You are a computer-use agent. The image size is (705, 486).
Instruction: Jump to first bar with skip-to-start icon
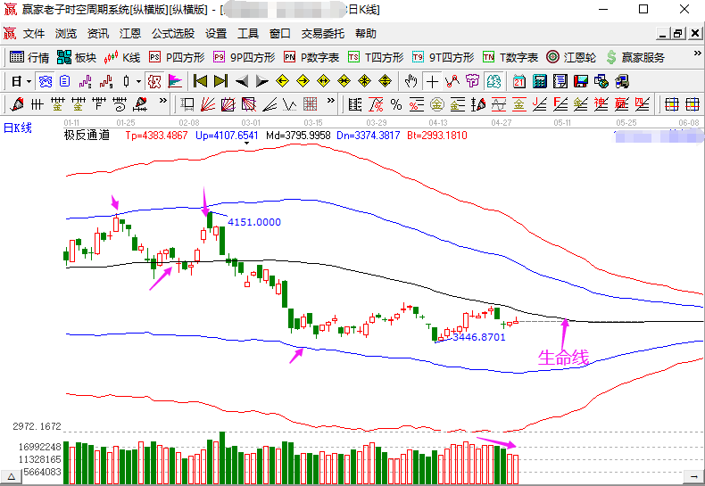click(200, 81)
